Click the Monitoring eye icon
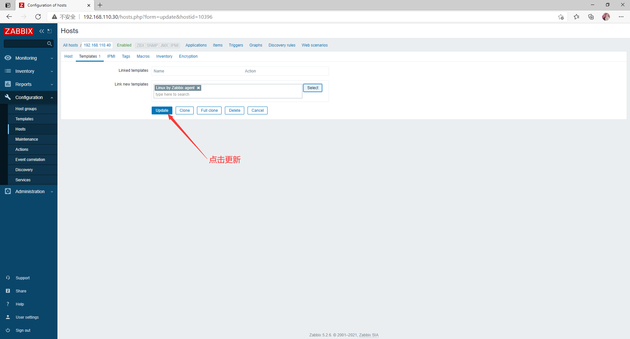The height and width of the screenshot is (339, 630). 8,58
